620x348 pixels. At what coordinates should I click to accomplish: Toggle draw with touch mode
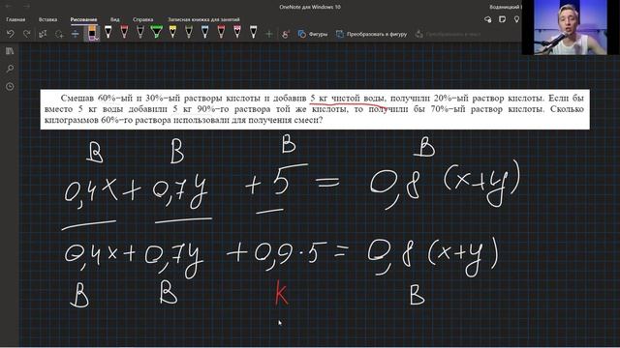pyautogui.click(x=286, y=35)
